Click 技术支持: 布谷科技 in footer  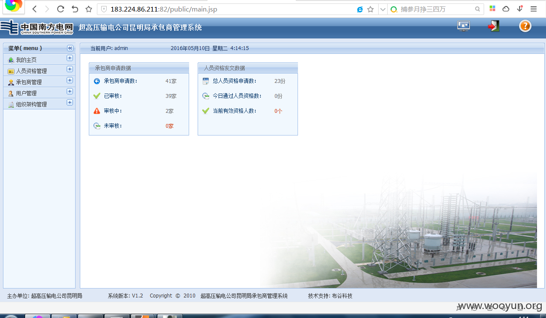pos(330,296)
